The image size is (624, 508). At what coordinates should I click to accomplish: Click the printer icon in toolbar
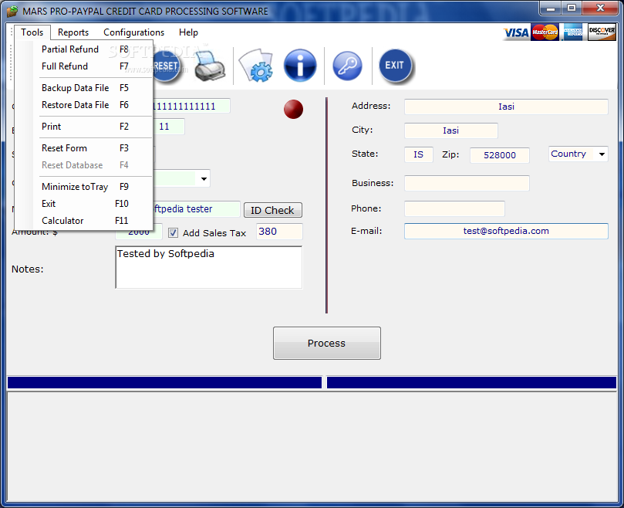[x=210, y=66]
